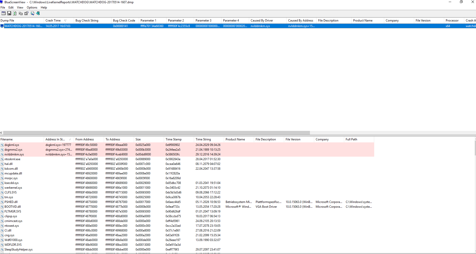Refresh the crash list with the green arrows icon
Viewport: 476px width, 254px height.
(x=15, y=13)
